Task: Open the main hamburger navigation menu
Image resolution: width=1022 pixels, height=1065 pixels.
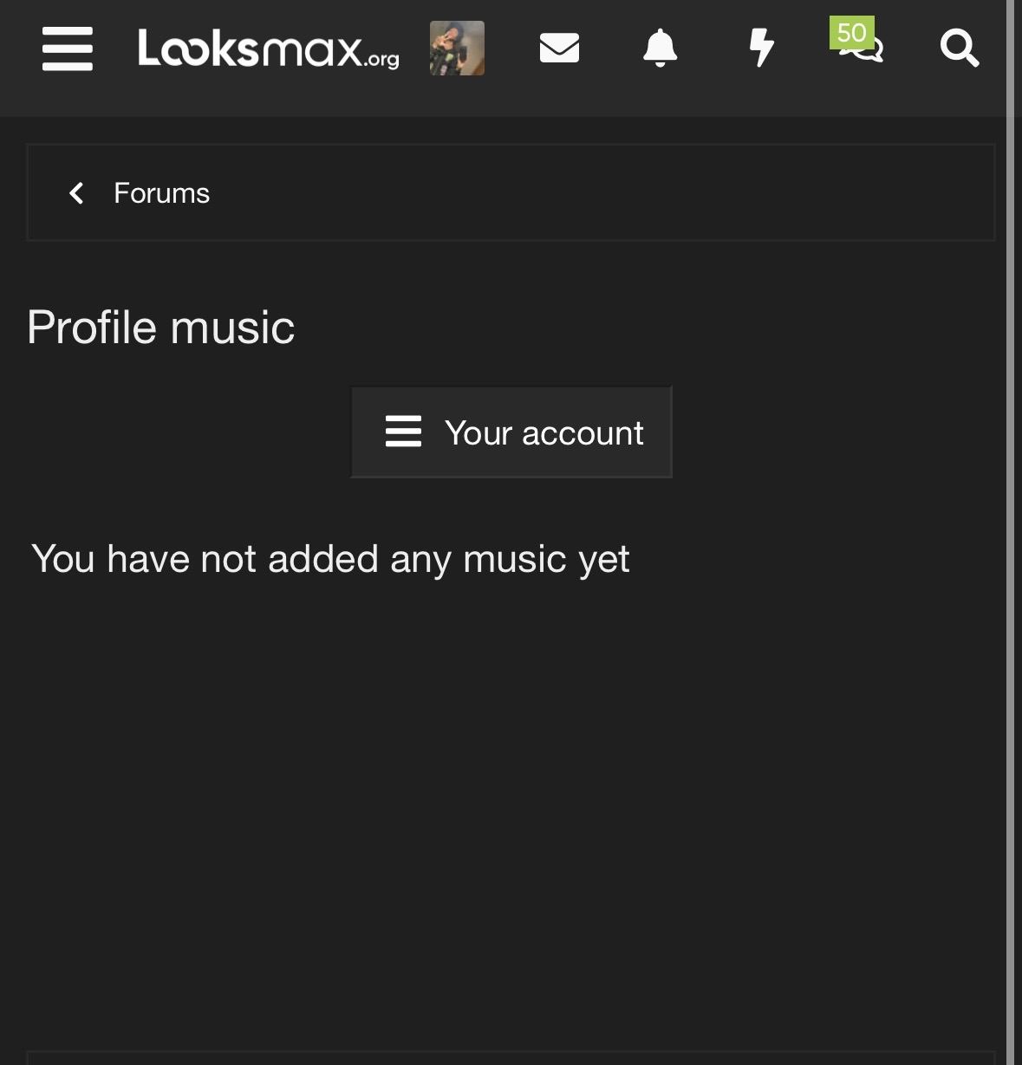Action: (x=68, y=49)
